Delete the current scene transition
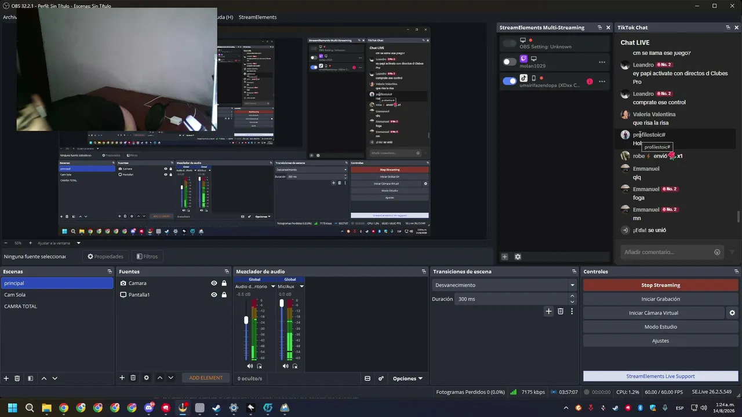Screen dimensions: 742x417 [x=561, y=312]
